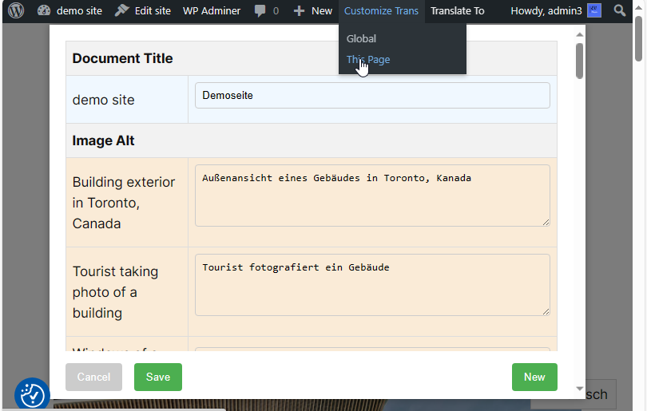Open the comments bubble icon
Screen dimensions: 647x411
pyautogui.click(x=260, y=11)
